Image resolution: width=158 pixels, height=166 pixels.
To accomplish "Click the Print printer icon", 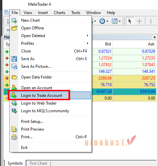I will 14,137.
